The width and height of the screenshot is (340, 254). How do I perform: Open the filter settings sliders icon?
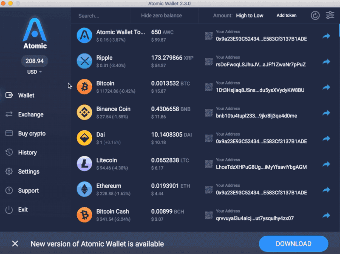(330, 15)
